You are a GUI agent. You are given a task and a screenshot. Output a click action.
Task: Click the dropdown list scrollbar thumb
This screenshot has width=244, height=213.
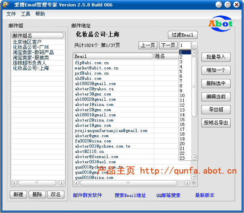click(x=194, y=87)
